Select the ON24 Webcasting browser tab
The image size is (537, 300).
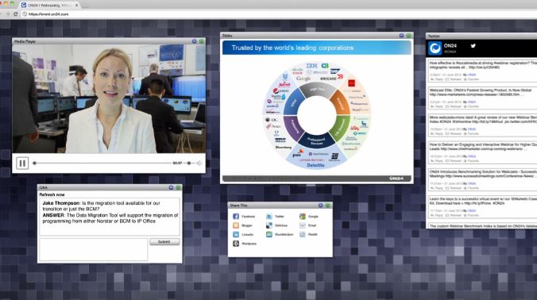tap(50, 5)
